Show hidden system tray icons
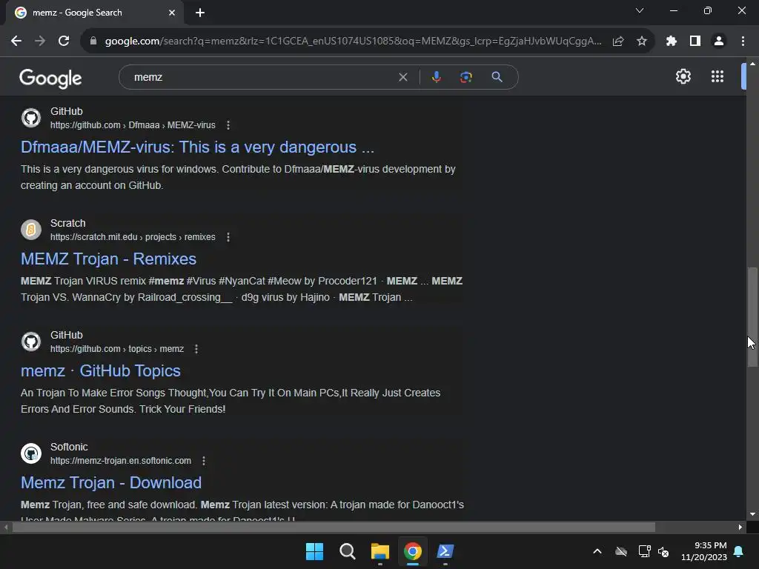This screenshot has height=569, width=759. [597, 551]
